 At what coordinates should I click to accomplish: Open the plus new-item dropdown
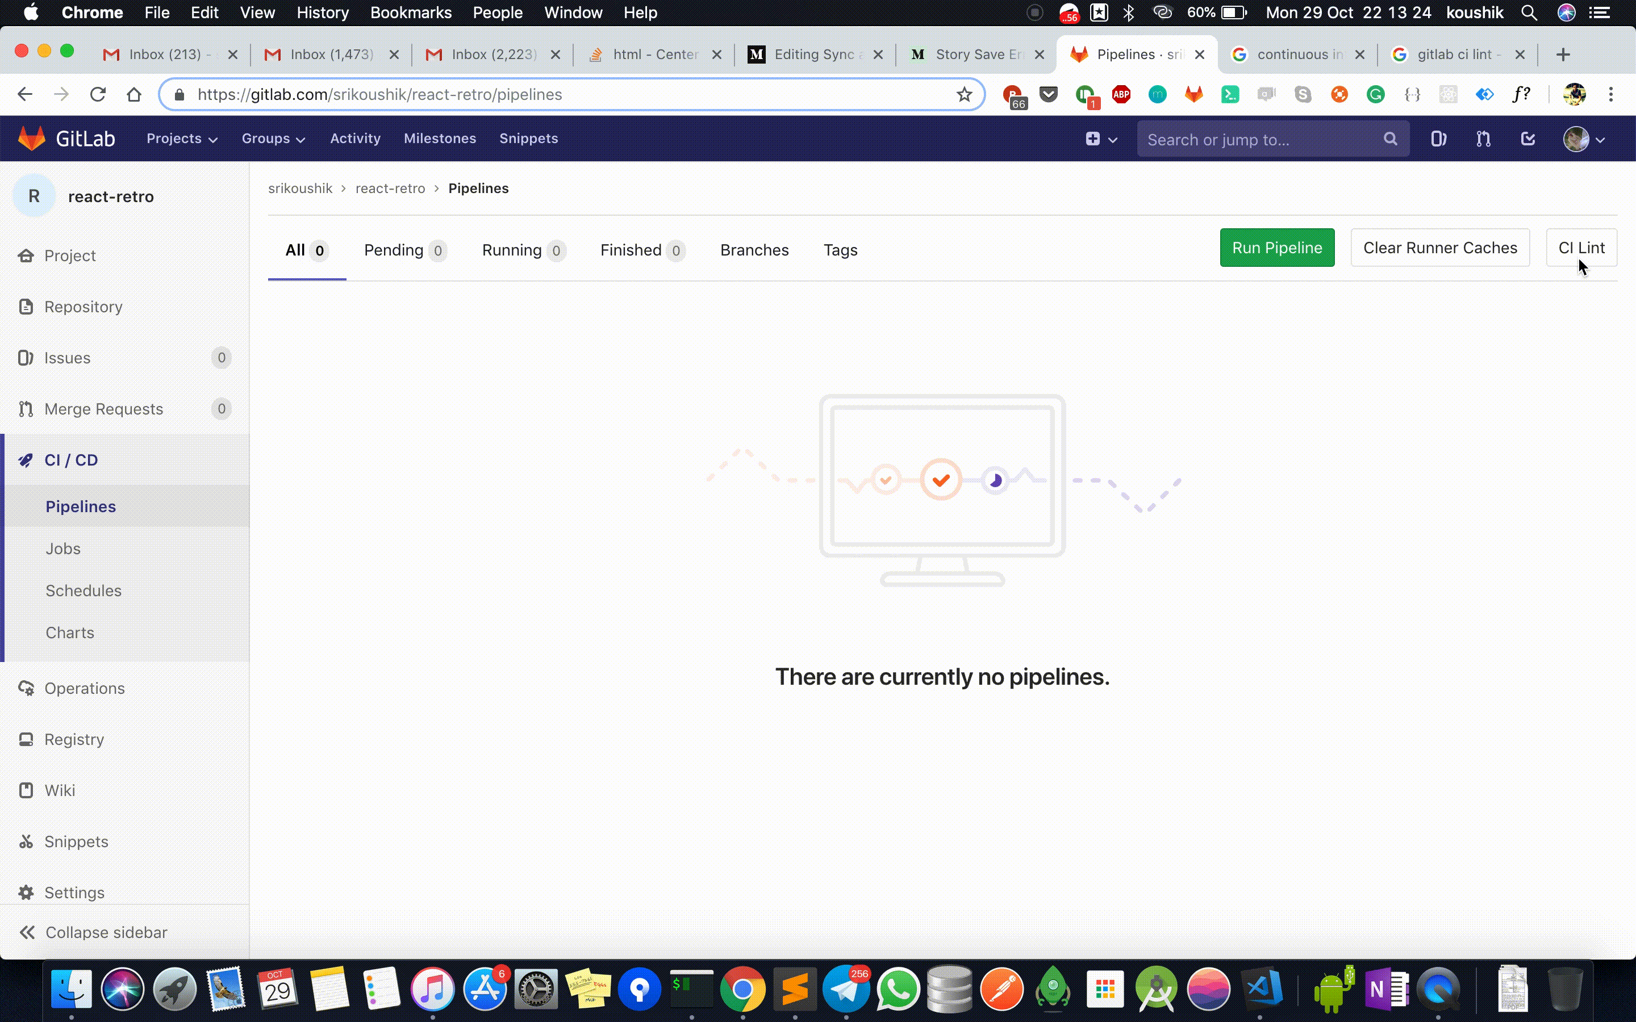point(1101,139)
